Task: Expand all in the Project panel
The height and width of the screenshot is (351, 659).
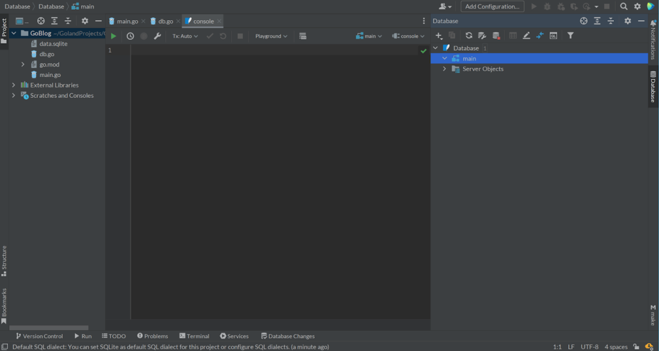Action: (54, 21)
